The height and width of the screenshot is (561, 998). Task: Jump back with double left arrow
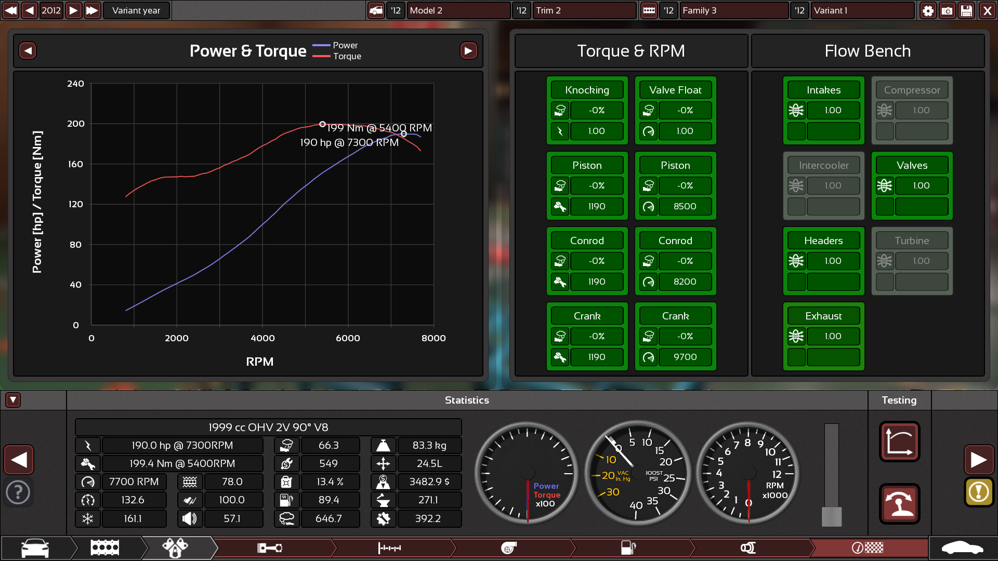[10, 10]
